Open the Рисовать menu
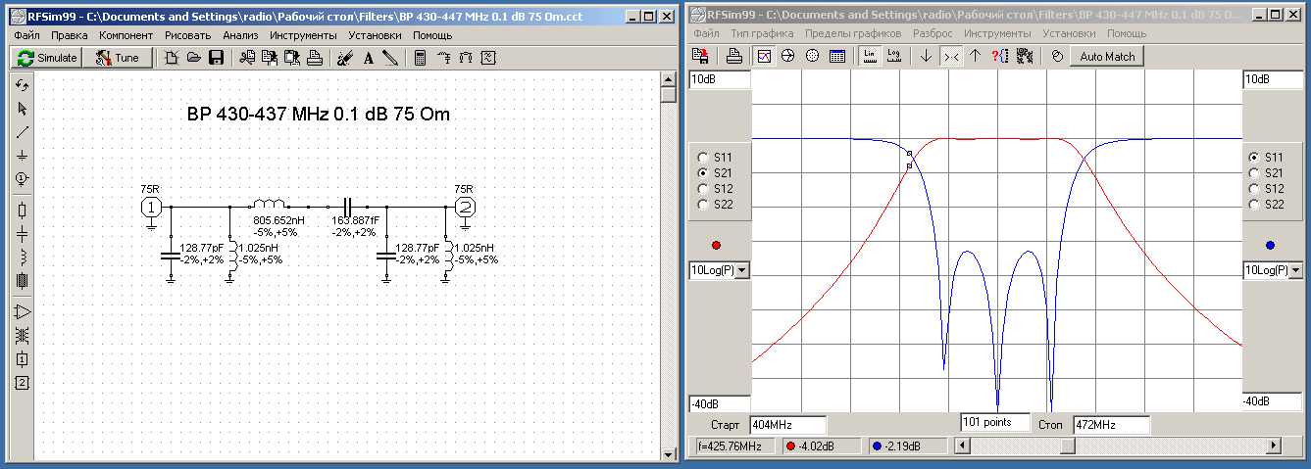1311x469 pixels. point(187,34)
